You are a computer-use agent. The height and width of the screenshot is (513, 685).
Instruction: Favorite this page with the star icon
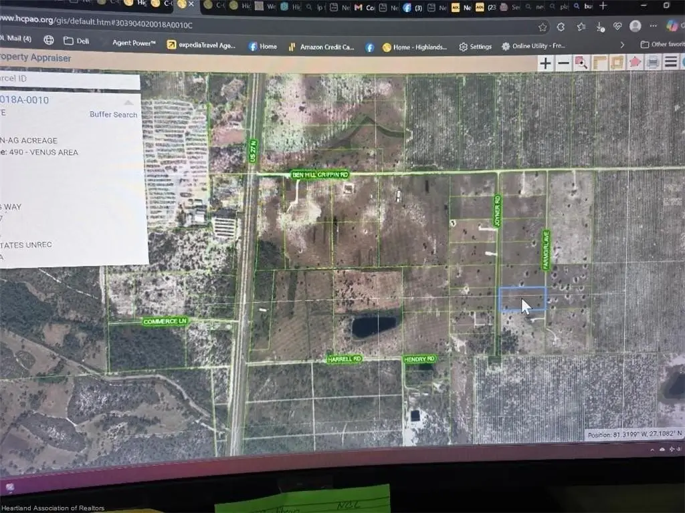[x=543, y=27]
